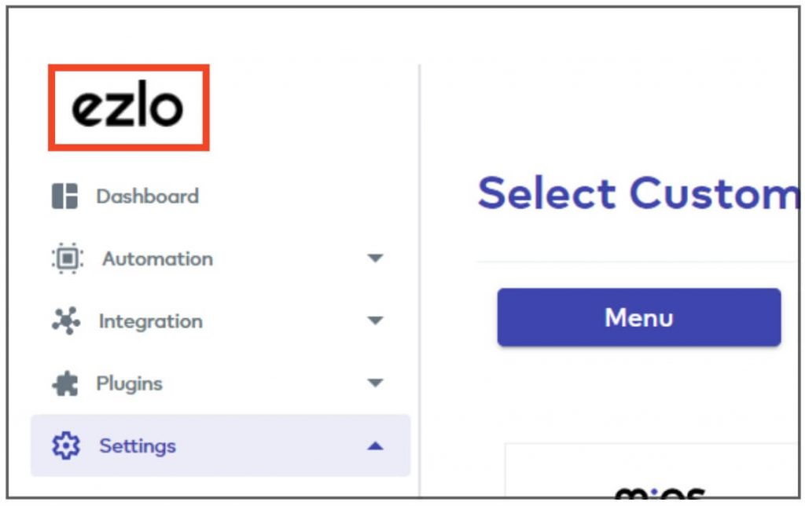Image resolution: width=805 pixels, height=506 pixels.
Task: Open the Automation menu item
Action: pyautogui.click(x=156, y=258)
